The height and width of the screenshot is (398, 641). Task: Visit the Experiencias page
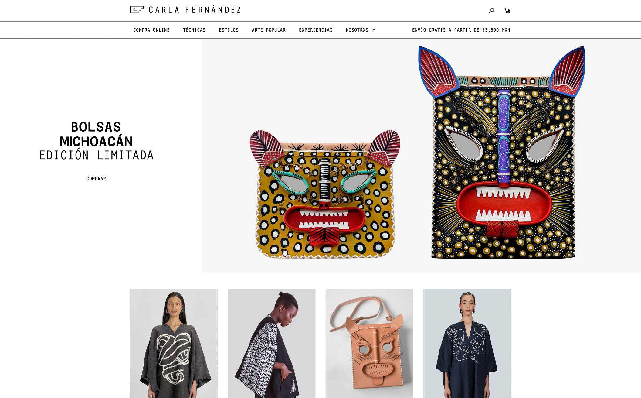pyautogui.click(x=316, y=30)
